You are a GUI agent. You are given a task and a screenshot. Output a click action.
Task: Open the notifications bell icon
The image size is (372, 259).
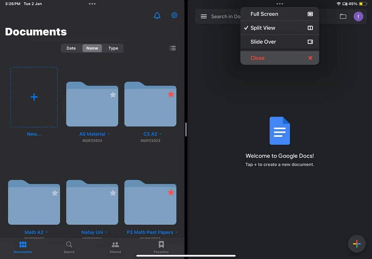(x=157, y=15)
